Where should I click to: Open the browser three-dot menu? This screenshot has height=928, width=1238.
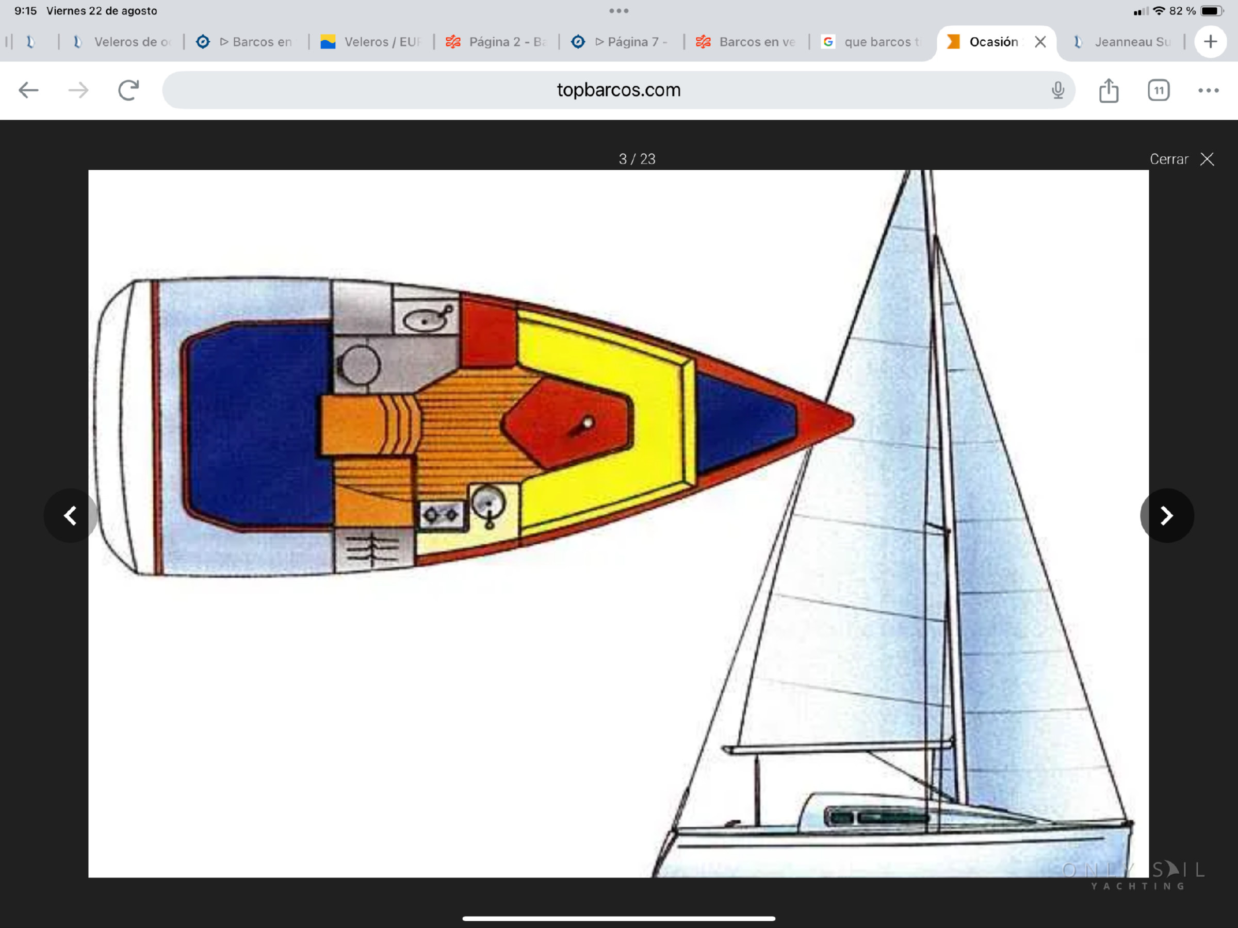tap(1208, 90)
